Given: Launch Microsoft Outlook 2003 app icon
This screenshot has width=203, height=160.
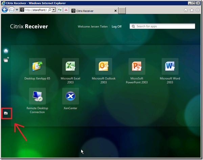Looking at the screenshot, I should click(x=104, y=66).
